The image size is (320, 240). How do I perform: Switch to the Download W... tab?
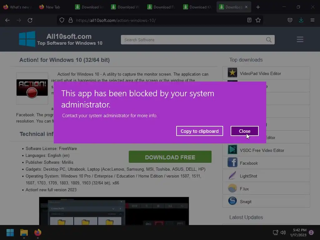coord(125,7)
